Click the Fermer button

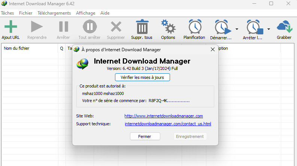(x=145, y=136)
